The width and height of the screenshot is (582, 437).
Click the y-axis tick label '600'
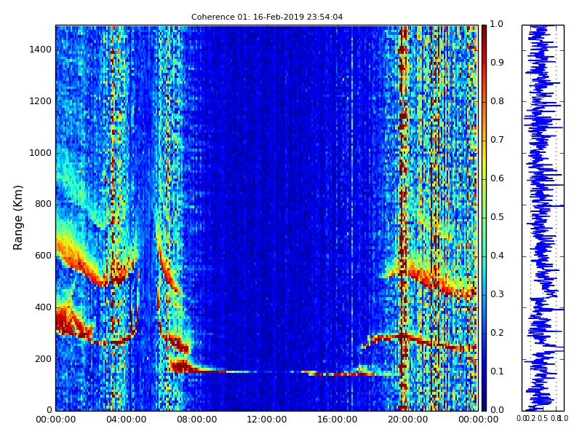[x=43, y=256]
